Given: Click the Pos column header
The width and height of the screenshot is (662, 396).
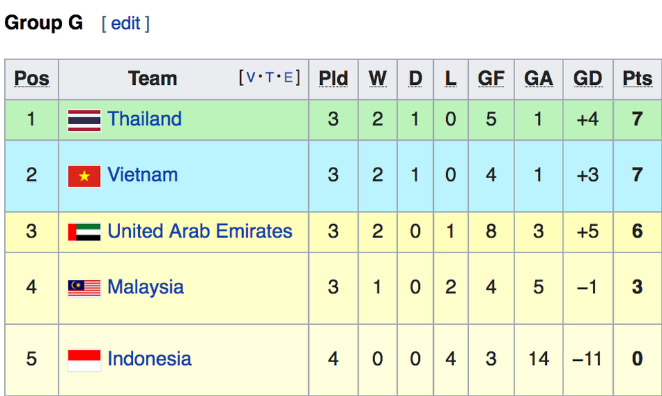Looking at the screenshot, I should pos(32,79).
